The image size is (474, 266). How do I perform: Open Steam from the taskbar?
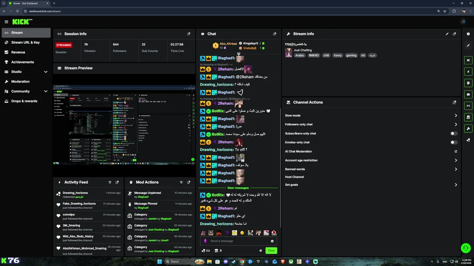(234, 262)
